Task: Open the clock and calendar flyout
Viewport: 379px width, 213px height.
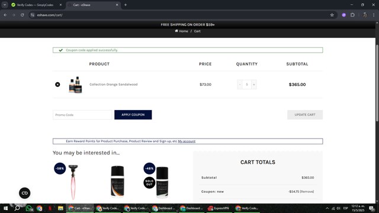Action: click(x=358, y=208)
